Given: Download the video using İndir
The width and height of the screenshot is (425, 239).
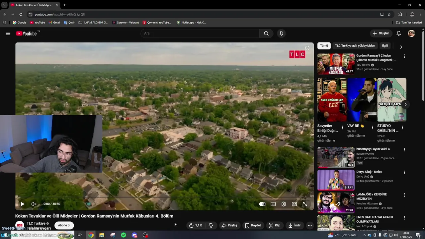Looking at the screenshot, I should click(295, 225).
